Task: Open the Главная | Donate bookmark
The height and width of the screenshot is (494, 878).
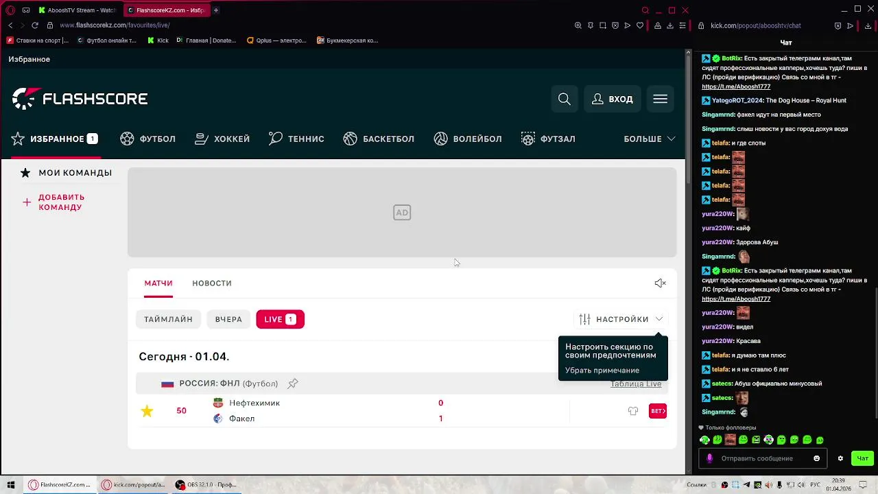Action: click(x=206, y=40)
